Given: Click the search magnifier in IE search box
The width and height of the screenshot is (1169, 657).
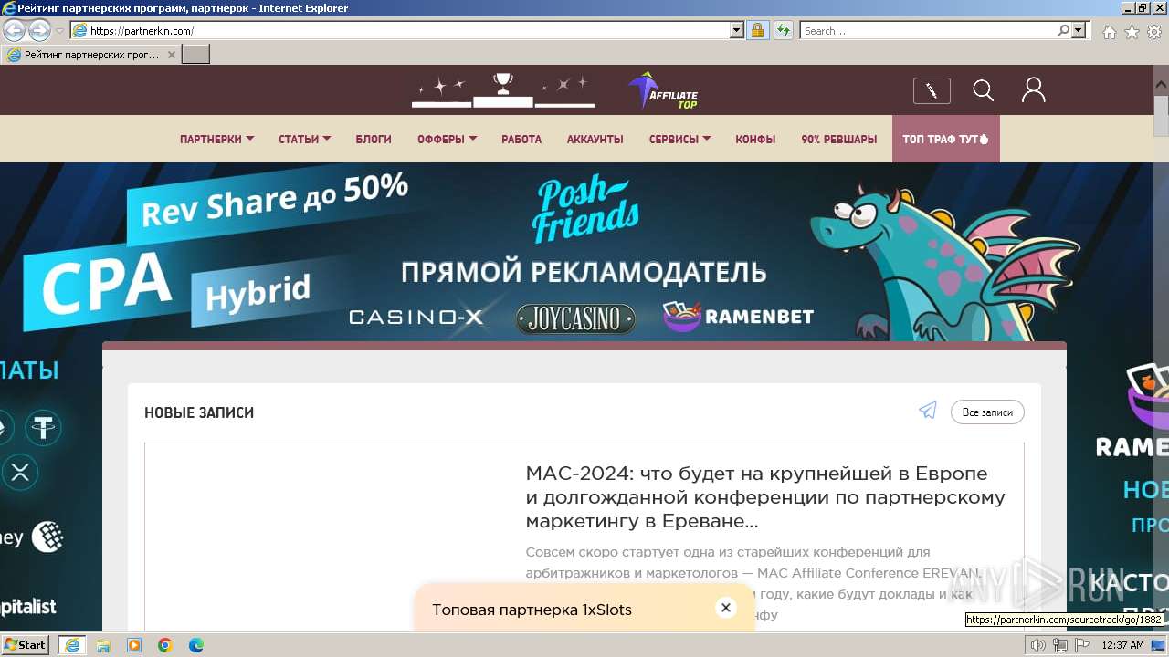Looking at the screenshot, I should point(1063,30).
